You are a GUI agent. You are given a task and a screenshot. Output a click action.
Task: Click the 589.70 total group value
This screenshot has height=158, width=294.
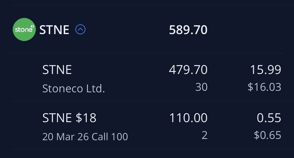188,30
